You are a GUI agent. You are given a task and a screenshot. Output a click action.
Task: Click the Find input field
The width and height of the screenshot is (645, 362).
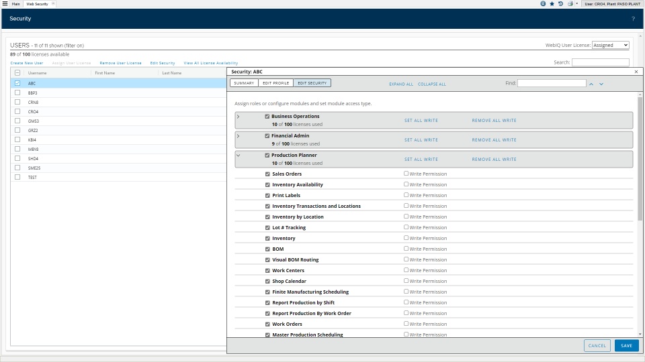[x=552, y=83]
